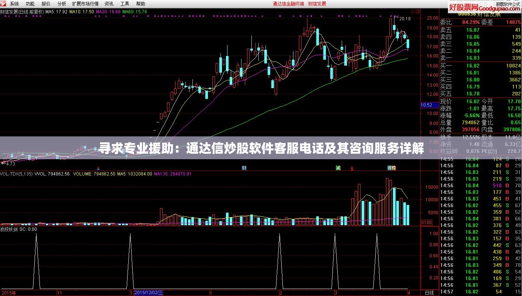The image size is (522, 296).
Task: Click the red $ marker below the chart
Action: pyautogui.click(x=352, y=169)
